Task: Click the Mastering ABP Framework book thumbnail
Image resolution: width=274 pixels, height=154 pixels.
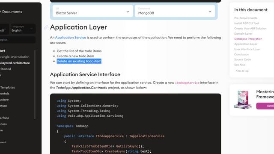Action: click(x=243, y=100)
